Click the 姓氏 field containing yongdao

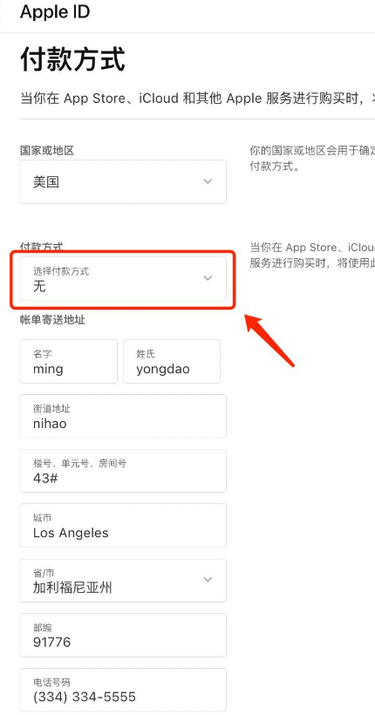click(172, 361)
